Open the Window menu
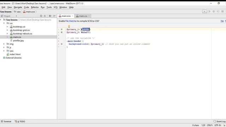This screenshot has width=226, height=127. (63, 7)
